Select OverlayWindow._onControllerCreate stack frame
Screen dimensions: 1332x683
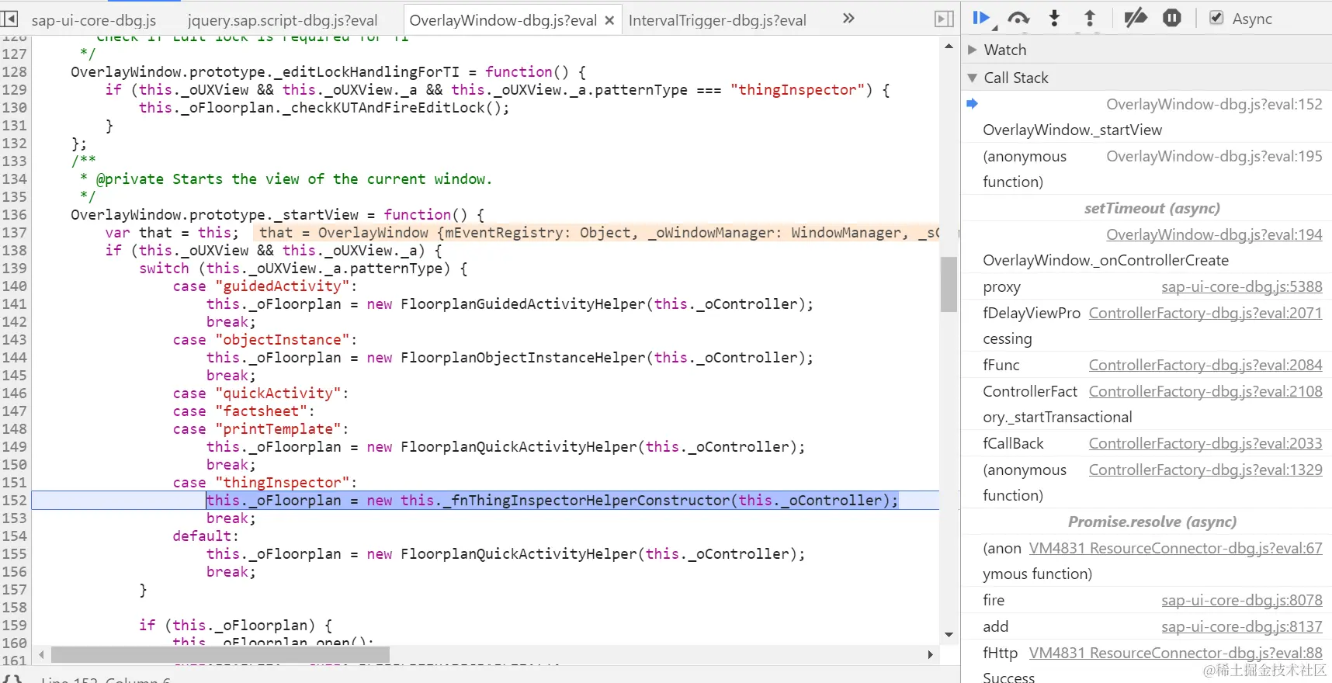point(1105,260)
